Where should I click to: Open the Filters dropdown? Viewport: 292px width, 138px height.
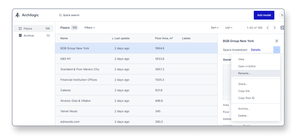90,27
